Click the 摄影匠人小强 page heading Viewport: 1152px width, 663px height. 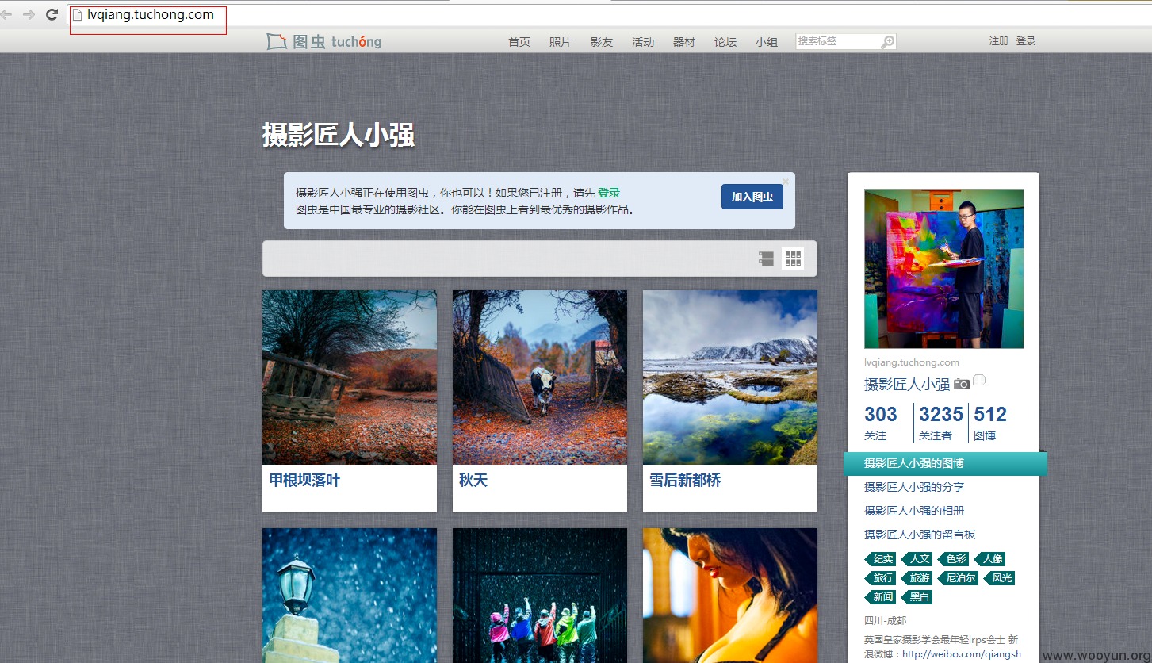[x=339, y=136]
